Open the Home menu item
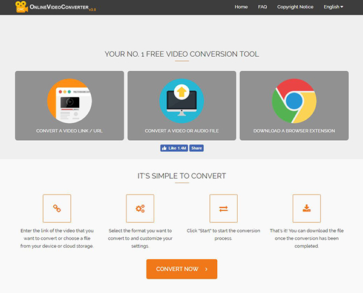363x293 pixels. click(241, 7)
